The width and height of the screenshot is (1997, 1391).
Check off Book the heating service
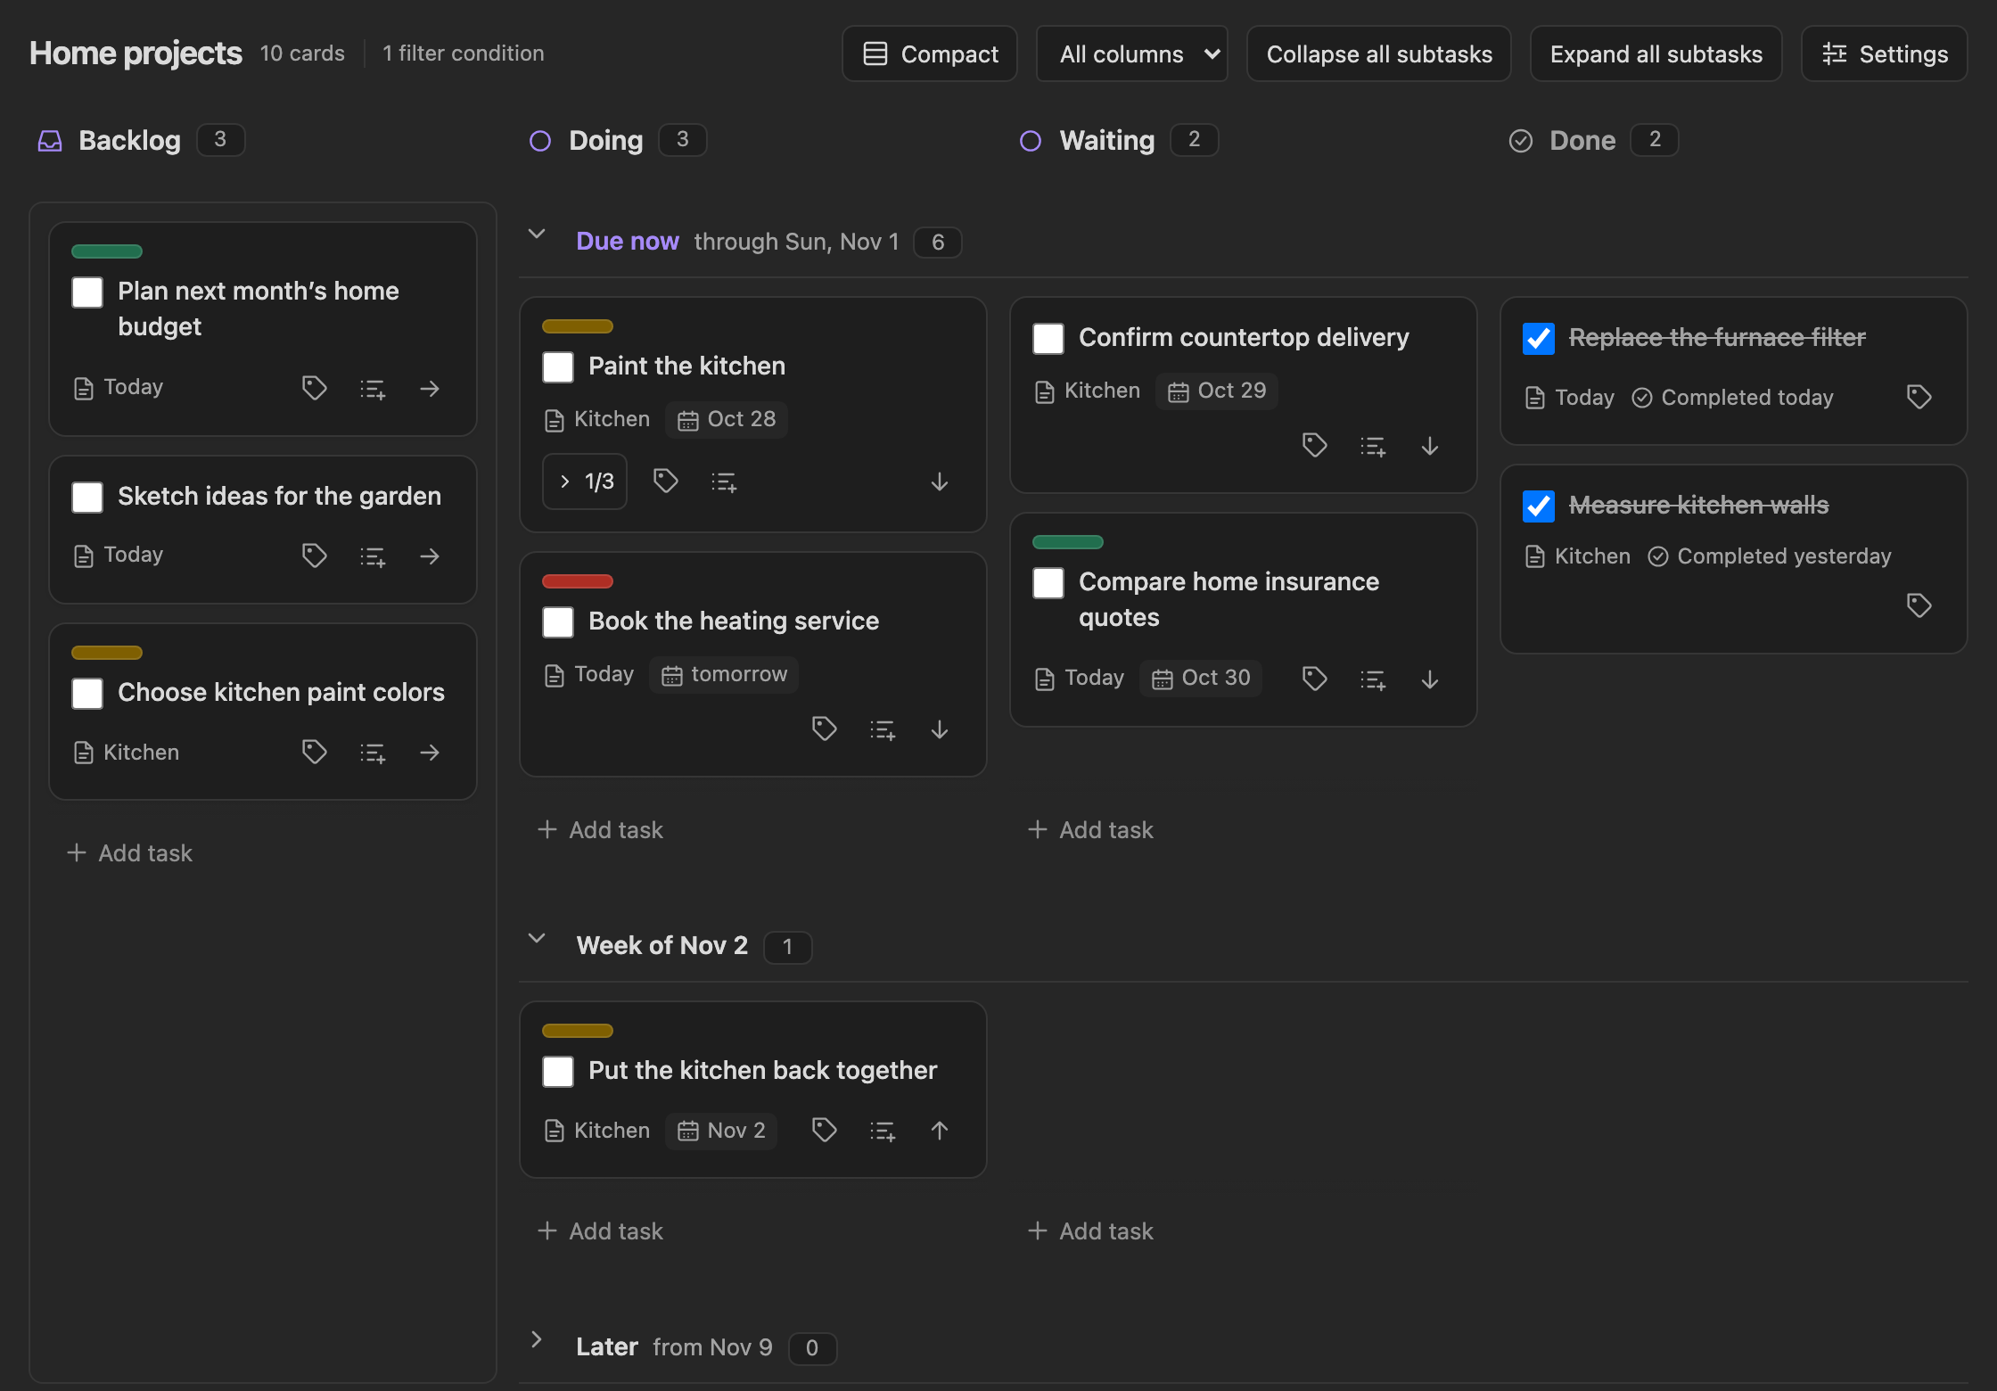tap(558, 621)
